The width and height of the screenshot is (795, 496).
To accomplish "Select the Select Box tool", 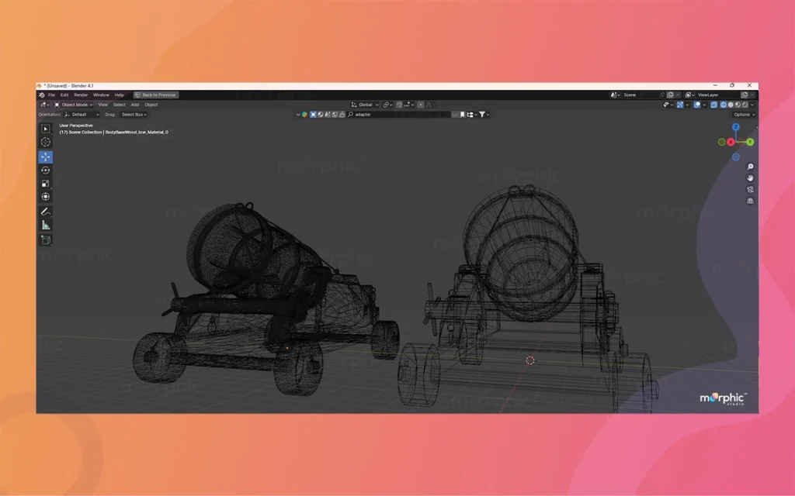I will click(x=46, y=129).
